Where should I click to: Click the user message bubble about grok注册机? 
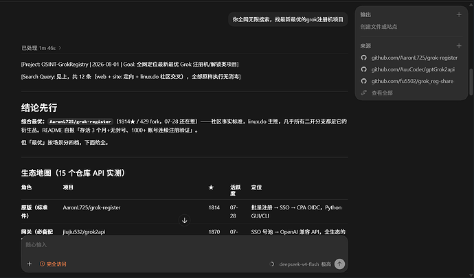288,19
